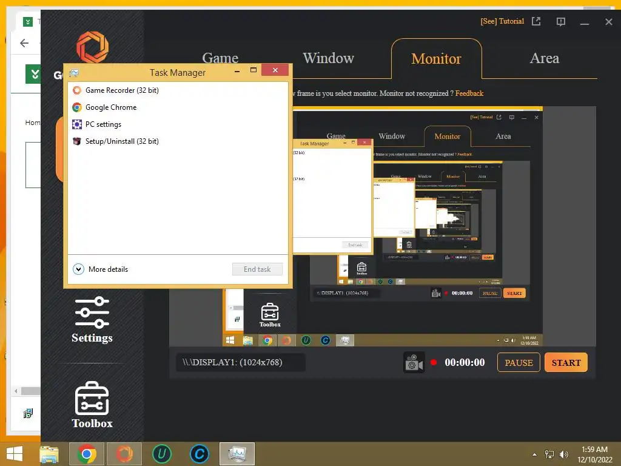Click the Game Recorder orange logo
The width and height of the screenshot is (621, 466).
(92, 47)
